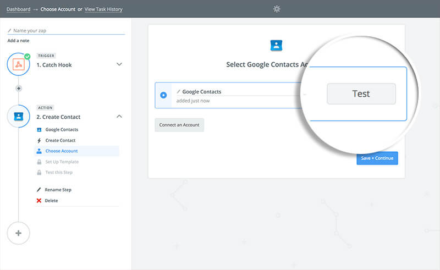
Task: Expand the Catch Hook trigger step
Action: click(x=119, y=64)
